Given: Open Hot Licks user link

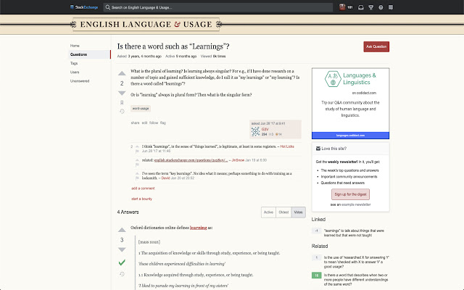Looking at the screenshot, I should coord(287,146).
